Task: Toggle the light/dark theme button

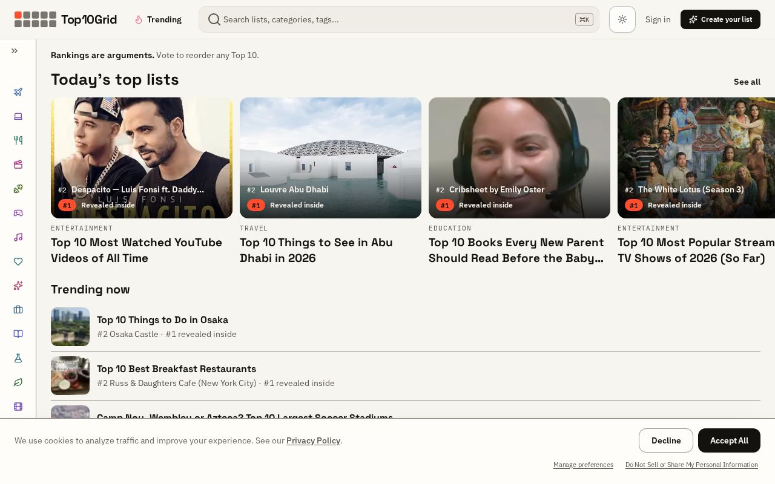Action: (x=622, y=19)
